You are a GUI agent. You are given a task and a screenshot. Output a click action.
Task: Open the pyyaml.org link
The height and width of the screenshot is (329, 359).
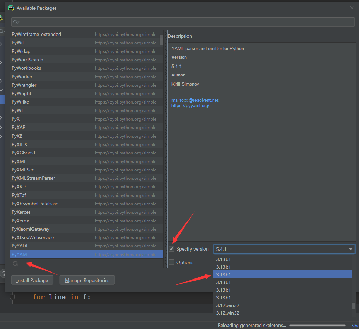[x=190, y=105]
